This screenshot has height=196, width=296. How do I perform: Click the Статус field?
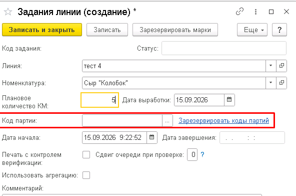coord(224,49)
